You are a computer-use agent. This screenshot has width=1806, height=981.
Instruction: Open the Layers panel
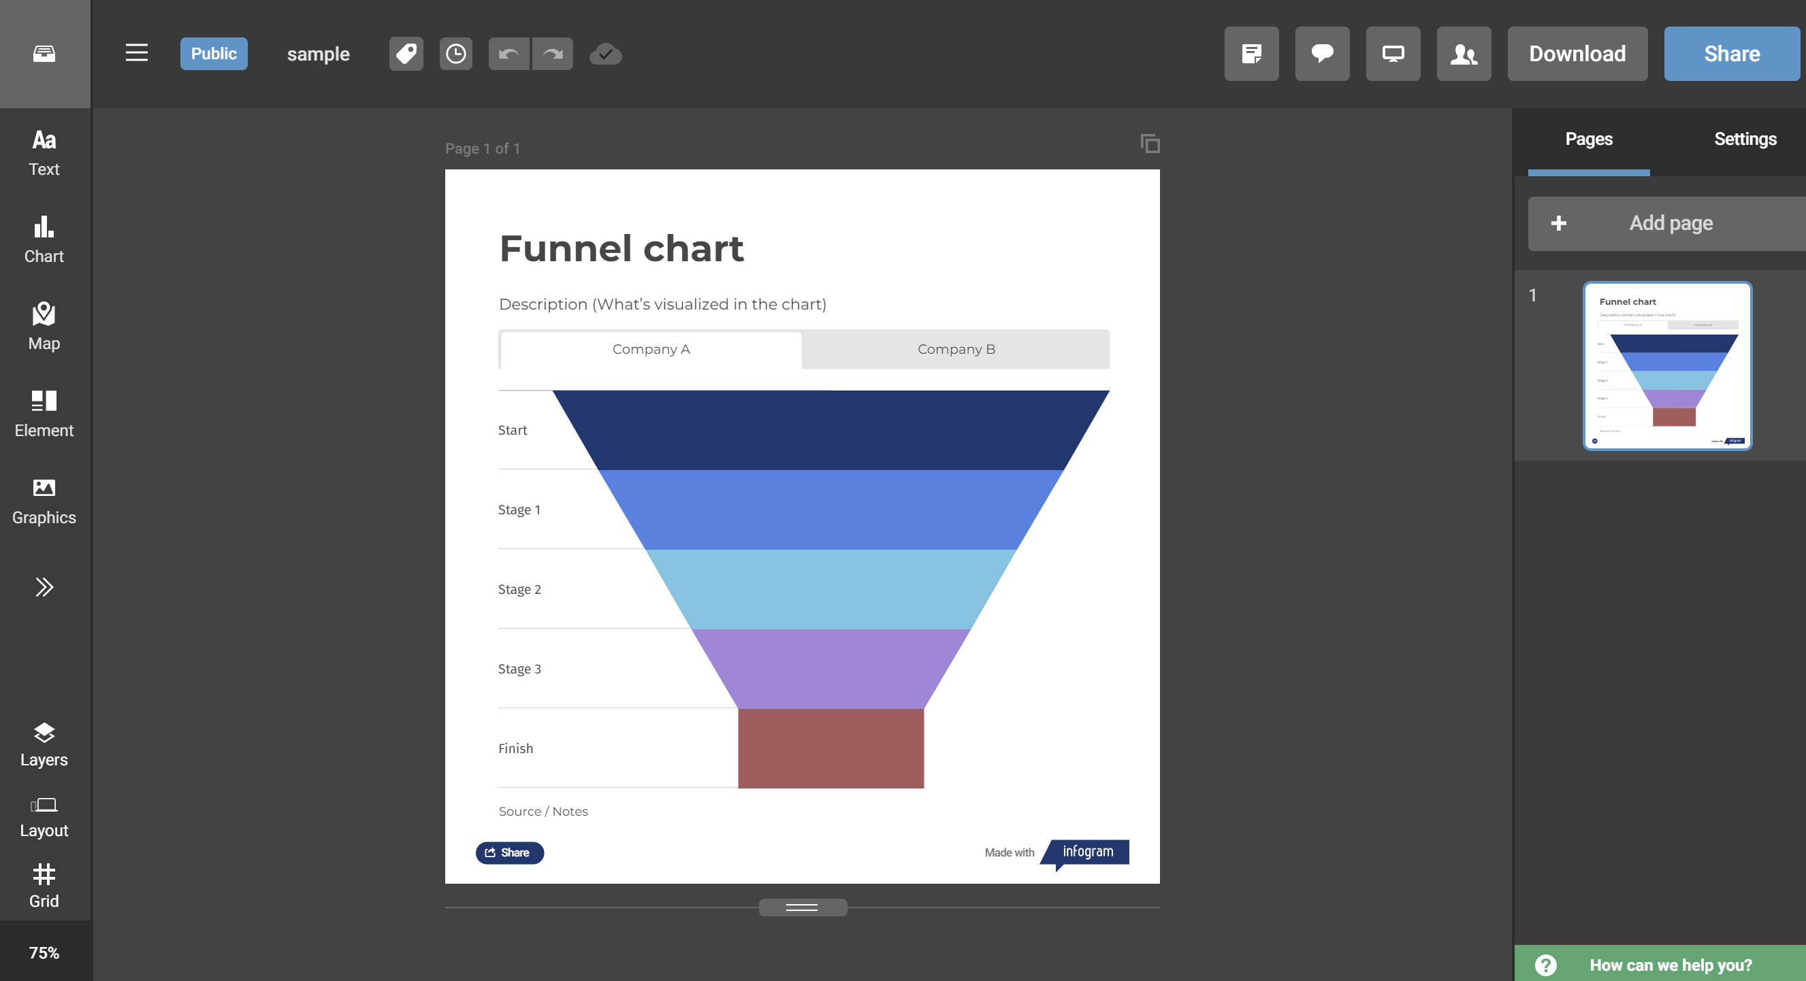44,745
